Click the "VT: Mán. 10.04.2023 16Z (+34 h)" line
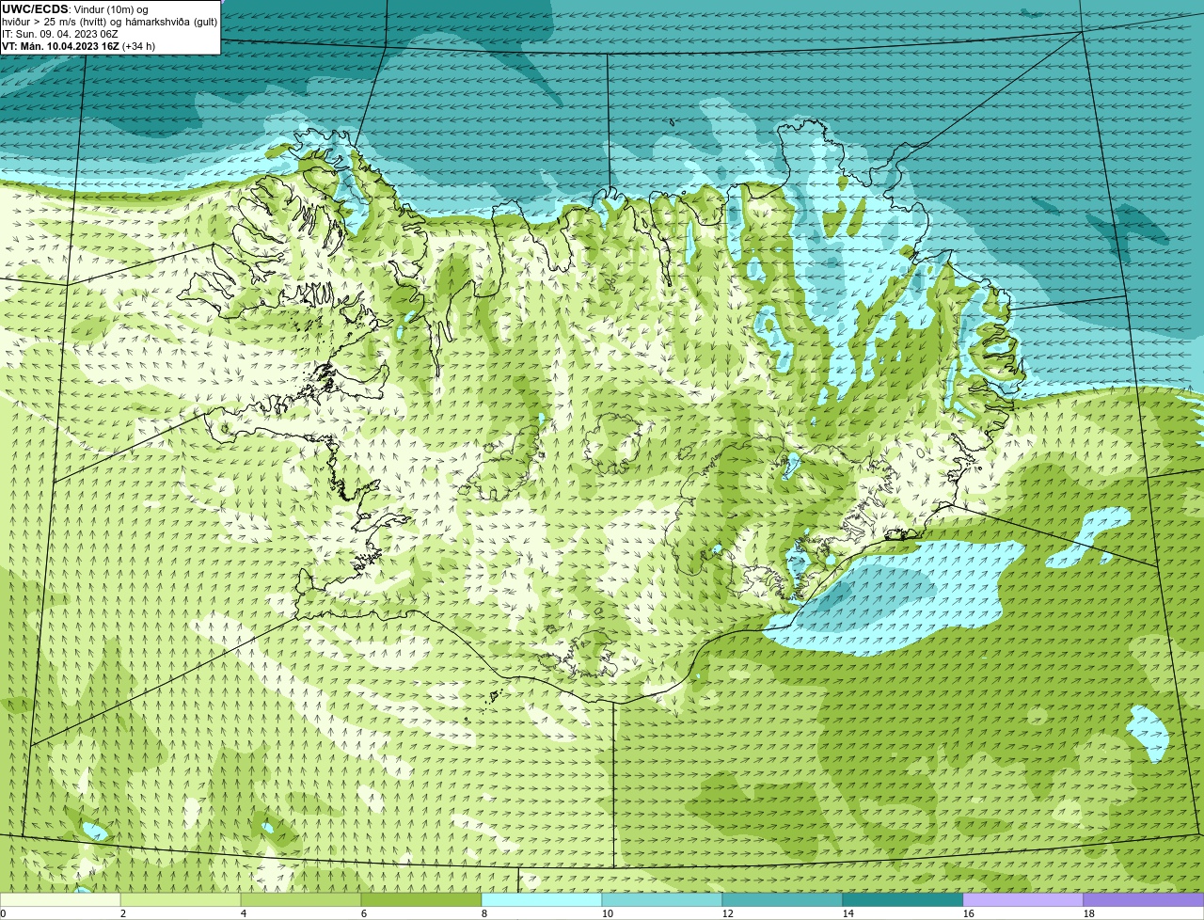The width and height of the screenshot is (1204, 920). [79, 46]
